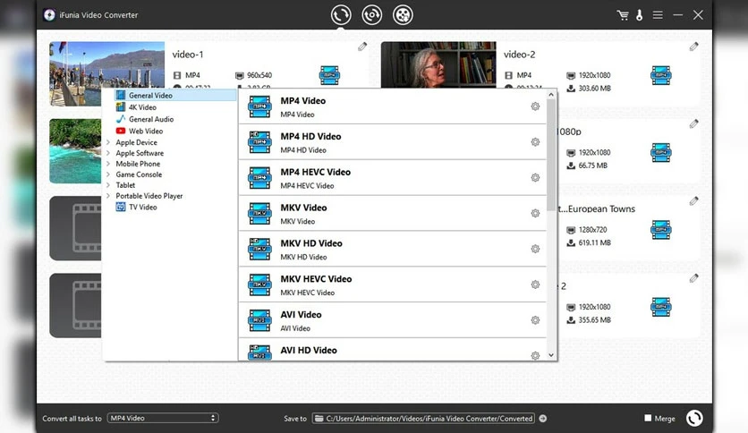The width and height of the screenshot is (748, 433).
Task: Select the General Audio category
Action: (x=145, y=119)
